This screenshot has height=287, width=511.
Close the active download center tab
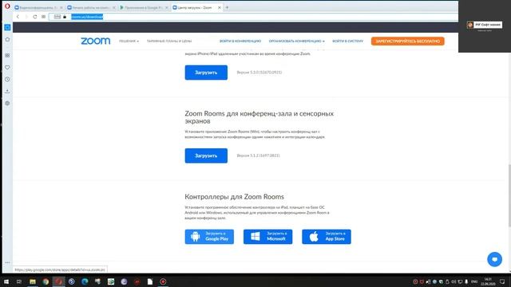pyautogui.click(x=220, y=7)
